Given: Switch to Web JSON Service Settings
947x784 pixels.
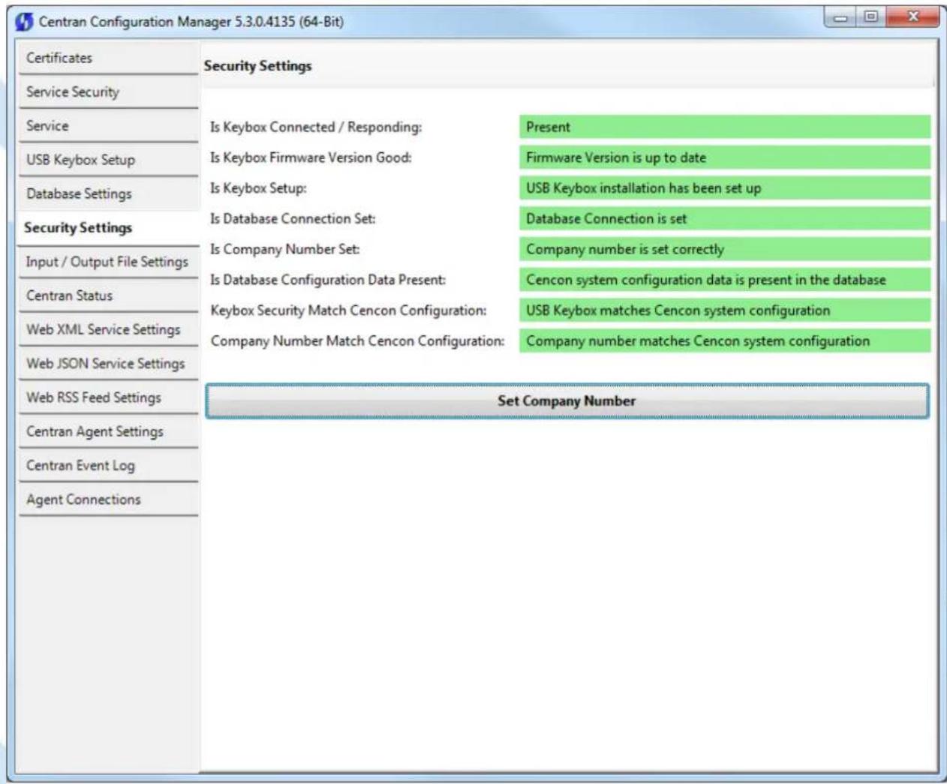Looking at the screenshot, I should pos(108,363).
